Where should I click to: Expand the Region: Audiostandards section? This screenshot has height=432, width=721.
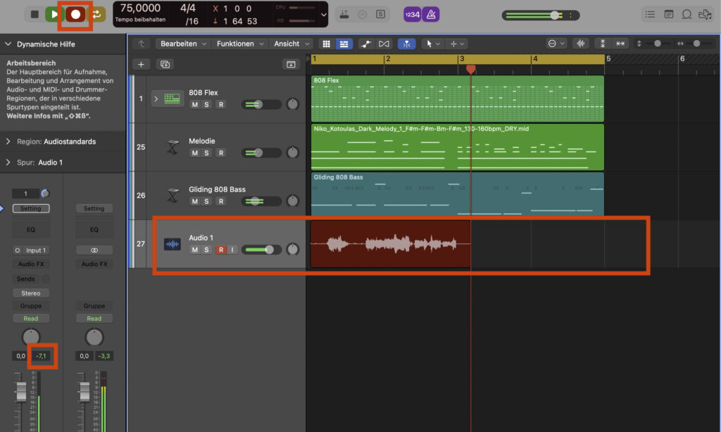(8, 141)
